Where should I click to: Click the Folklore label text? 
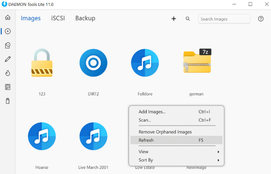pos(145,94)
